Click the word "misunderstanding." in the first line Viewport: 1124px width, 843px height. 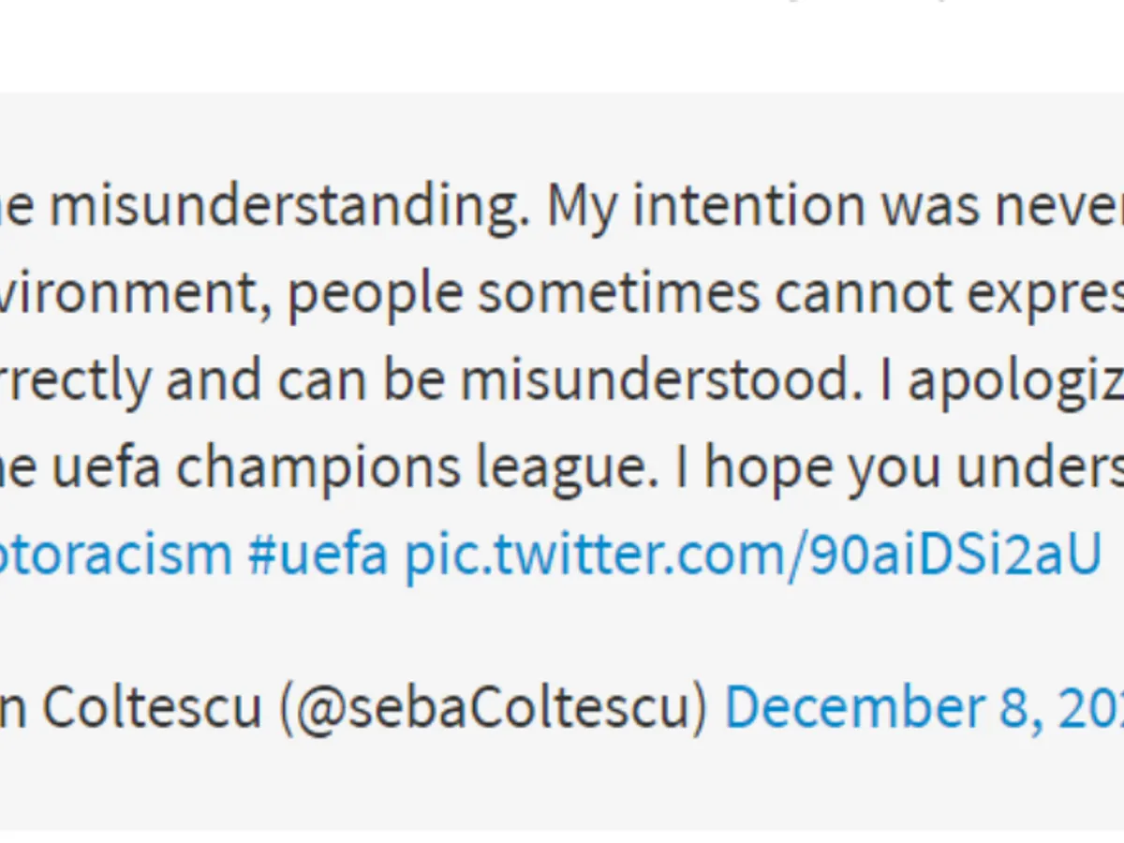[x=287, y=206]
